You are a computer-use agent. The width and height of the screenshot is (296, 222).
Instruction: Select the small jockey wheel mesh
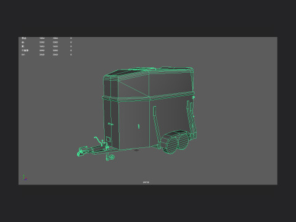[x=111, y=157]
